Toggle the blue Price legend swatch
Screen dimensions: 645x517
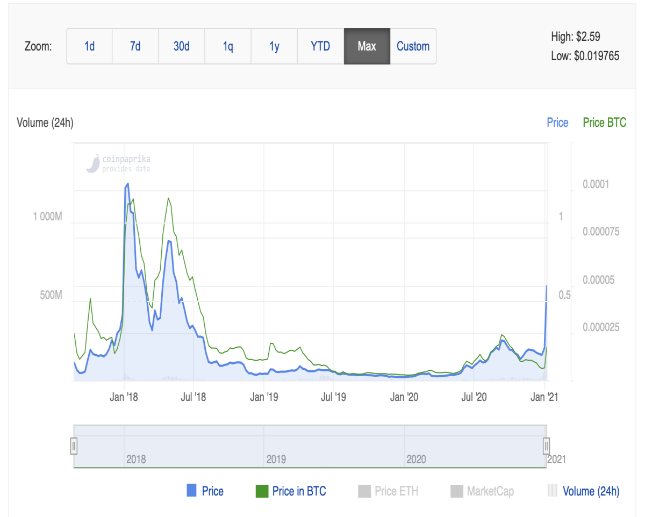click(x=191, y=491)
